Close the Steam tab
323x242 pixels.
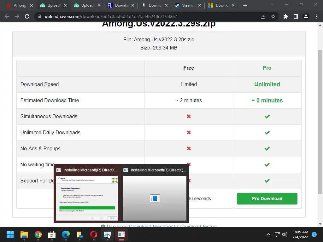point(200,5)
